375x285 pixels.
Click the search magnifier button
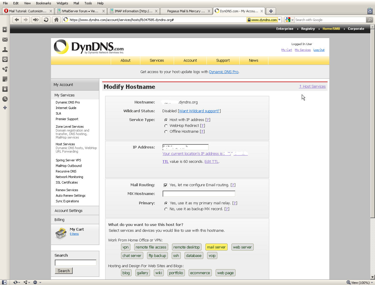tap(370, 20)
